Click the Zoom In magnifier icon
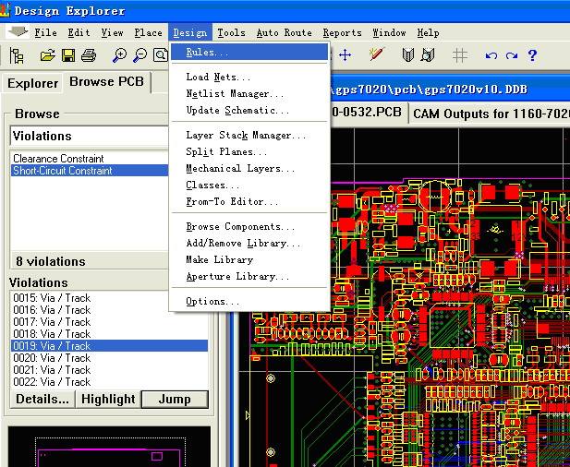570x467 pixels. click(x=119, y=56)
